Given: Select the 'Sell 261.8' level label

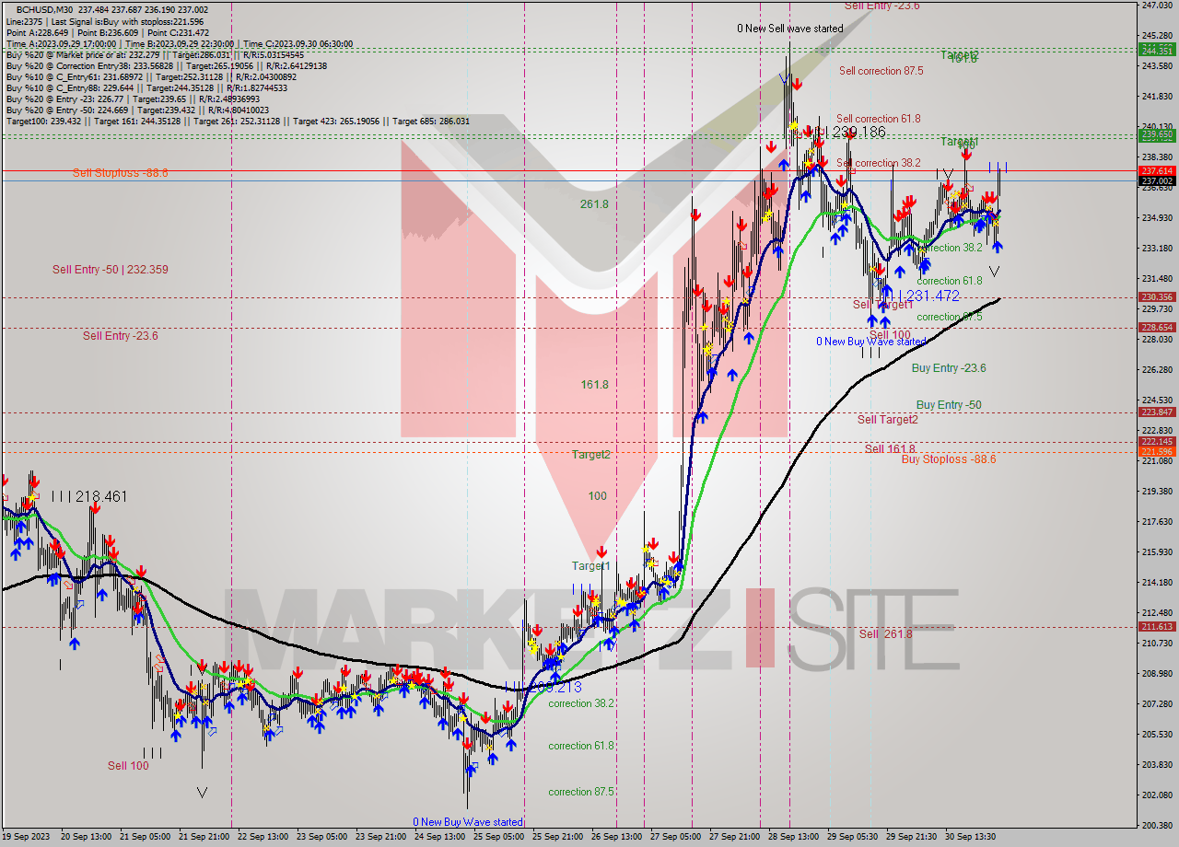Looking at the screenshot, I should pyautogui.click(x=886, y=634).
